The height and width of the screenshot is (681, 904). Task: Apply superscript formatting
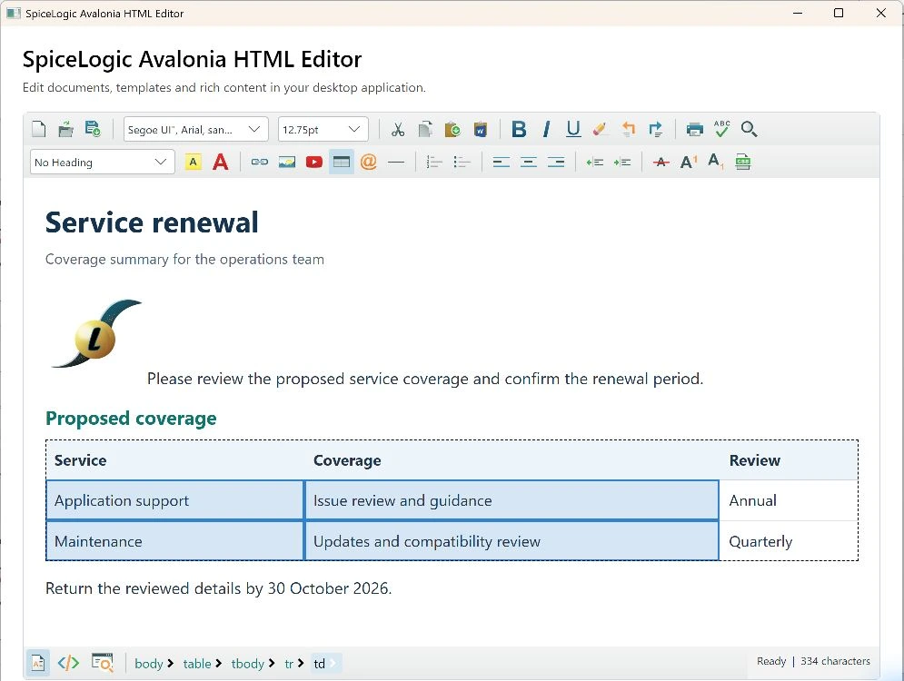(689, 162)
